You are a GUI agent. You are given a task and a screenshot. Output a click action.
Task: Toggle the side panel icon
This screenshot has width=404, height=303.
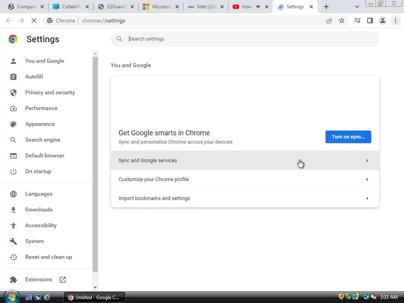[x=370, y=21]
